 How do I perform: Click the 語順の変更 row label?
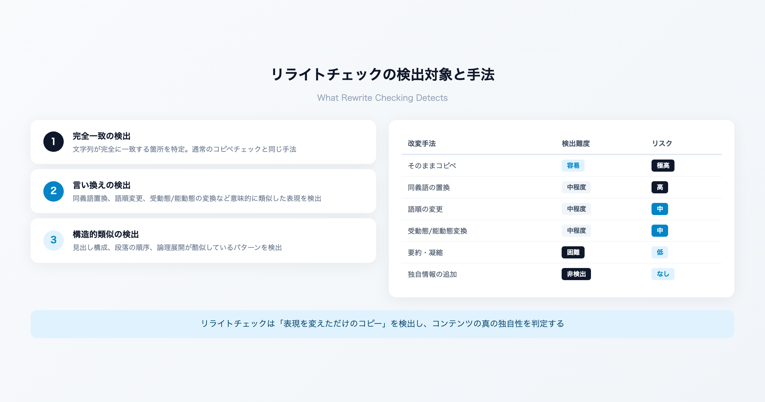tap(425, 209)
